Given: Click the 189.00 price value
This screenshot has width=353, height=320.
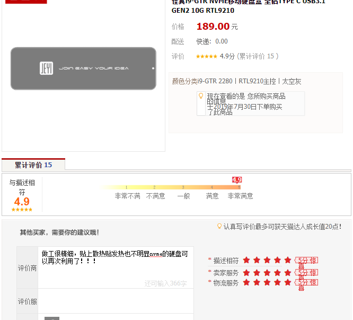Looking at the screenshot, I should point(213,27).
